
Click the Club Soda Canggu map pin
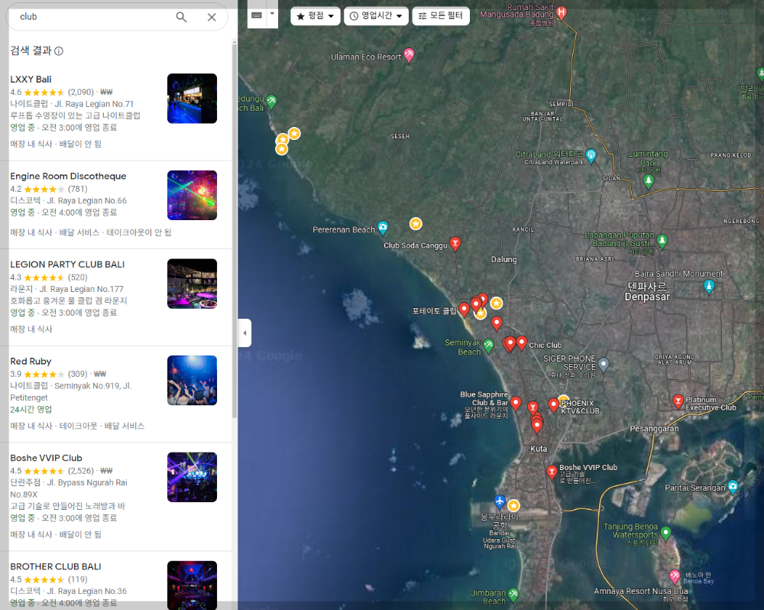click(455, 242)
